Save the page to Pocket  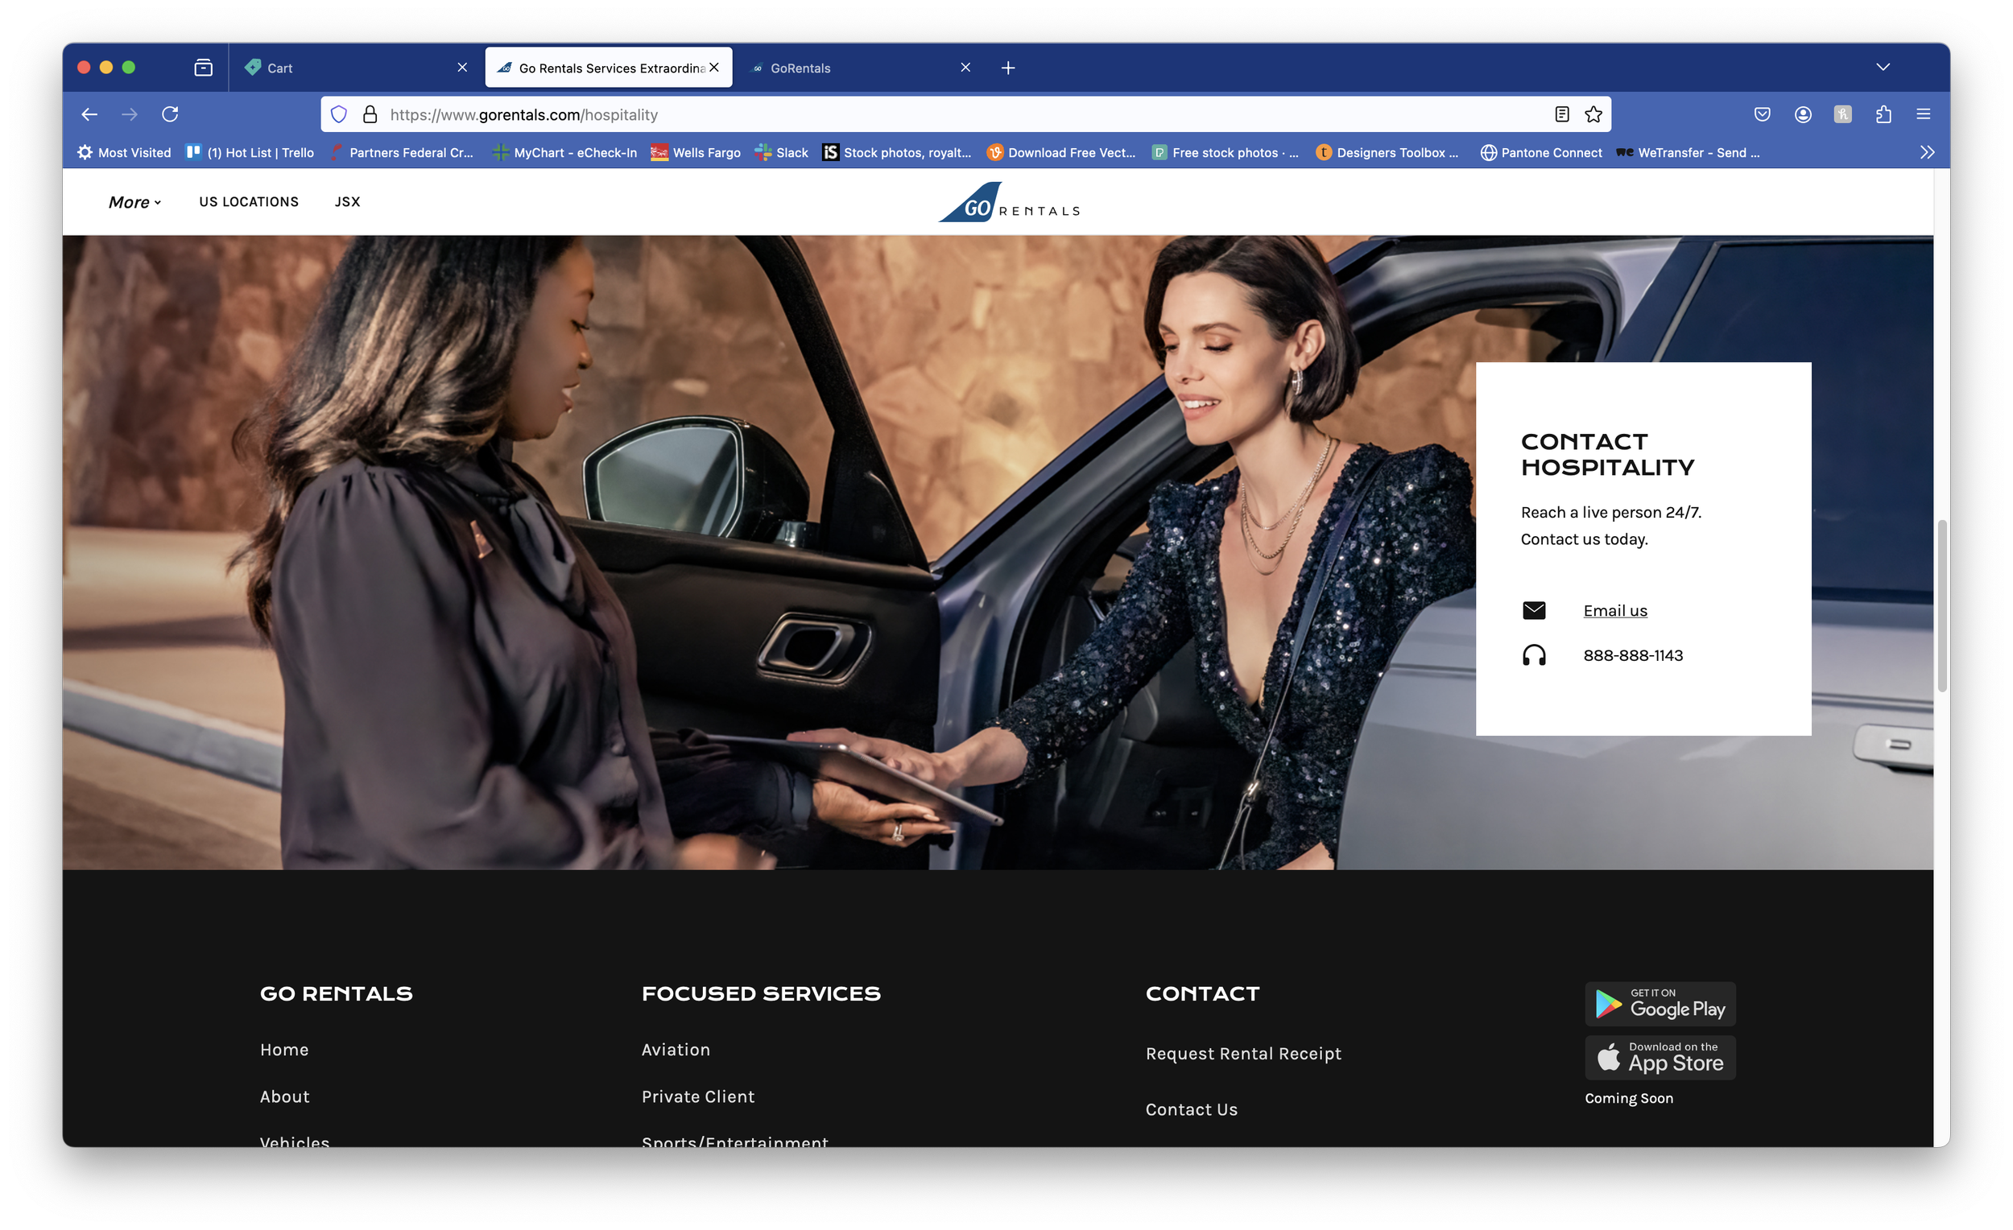coord(1762,114)
